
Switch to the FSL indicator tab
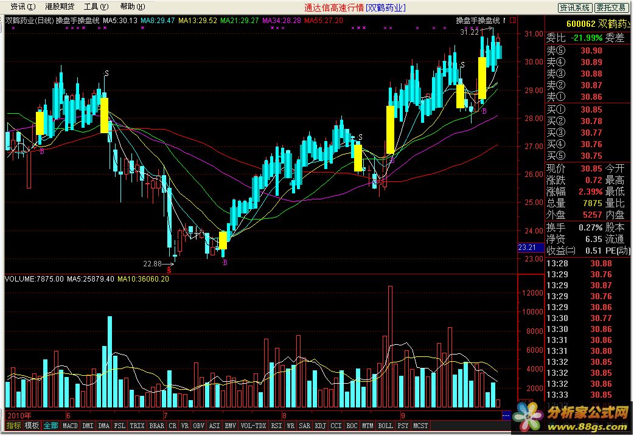pos(120,426)
